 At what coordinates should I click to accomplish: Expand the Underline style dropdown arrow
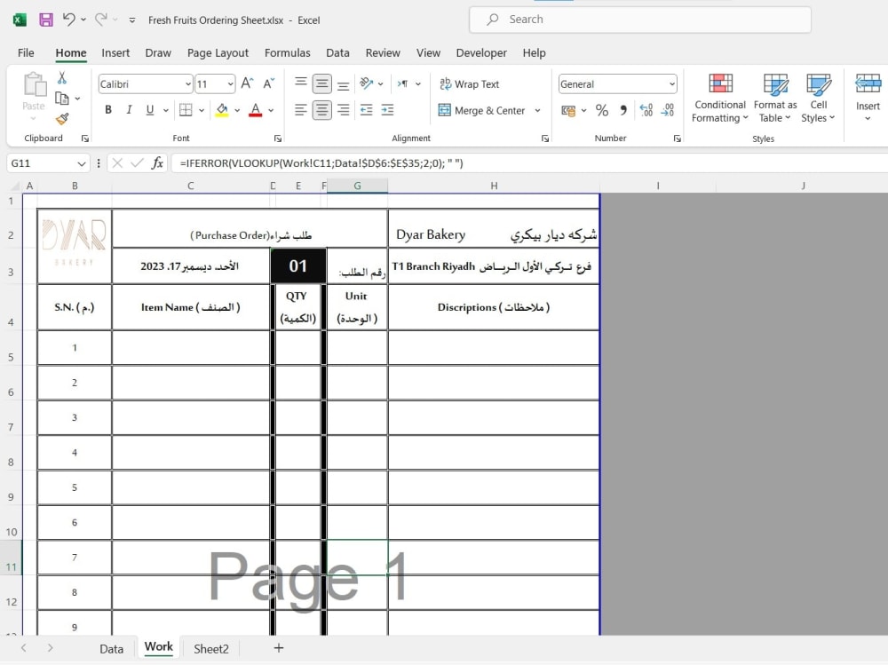pyautogui.click(x=166, y=110)
